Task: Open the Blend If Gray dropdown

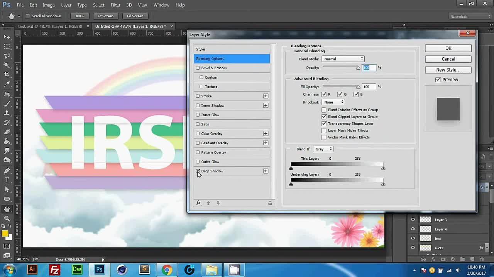Action: pos(323,149)
